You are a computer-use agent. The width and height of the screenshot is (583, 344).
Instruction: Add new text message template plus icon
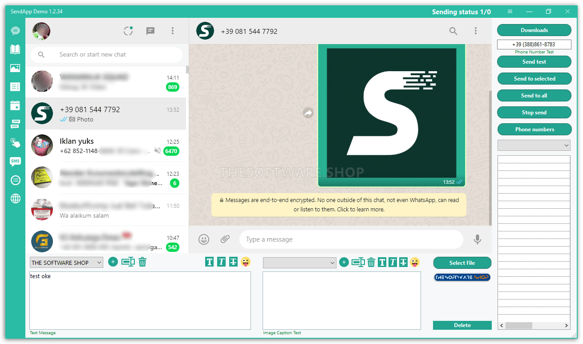pyautogui.click(x=113, y=262)
